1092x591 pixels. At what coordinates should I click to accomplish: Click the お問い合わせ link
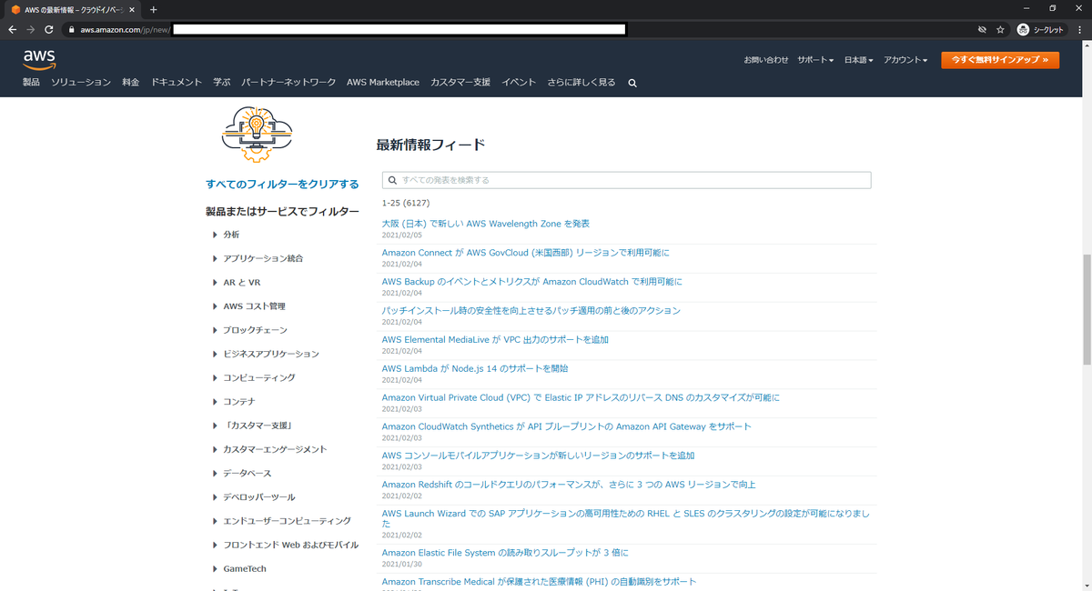click(766, 60)
